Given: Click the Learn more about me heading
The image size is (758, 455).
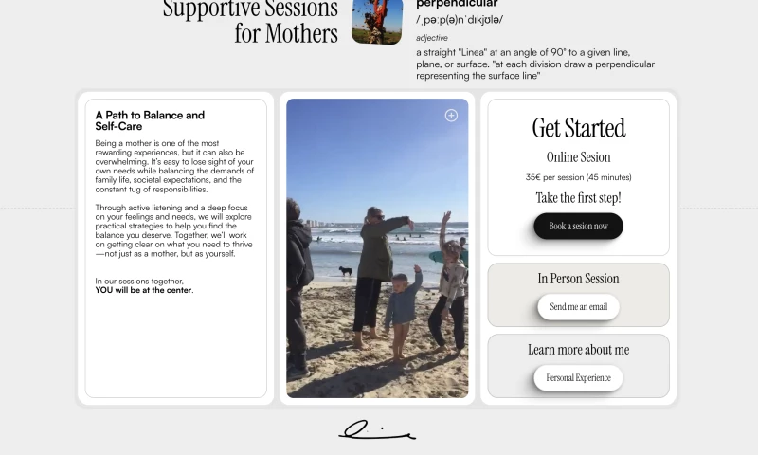Looking at the screenshot, I should pyautogui.click(x=578, y=350).
